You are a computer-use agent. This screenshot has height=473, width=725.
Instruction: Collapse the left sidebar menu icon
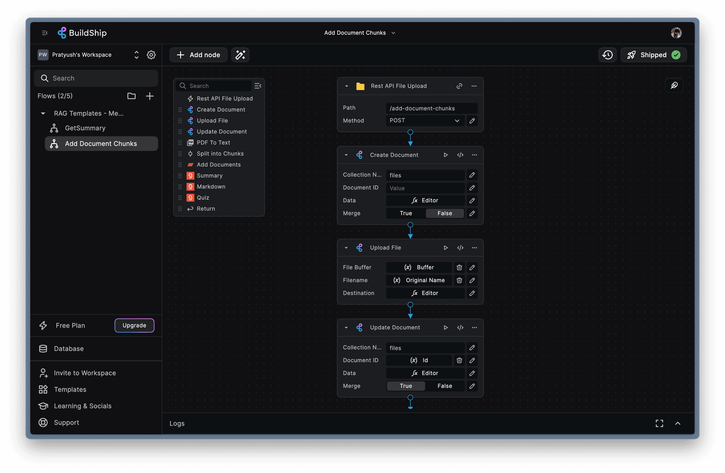coord(45,33)
